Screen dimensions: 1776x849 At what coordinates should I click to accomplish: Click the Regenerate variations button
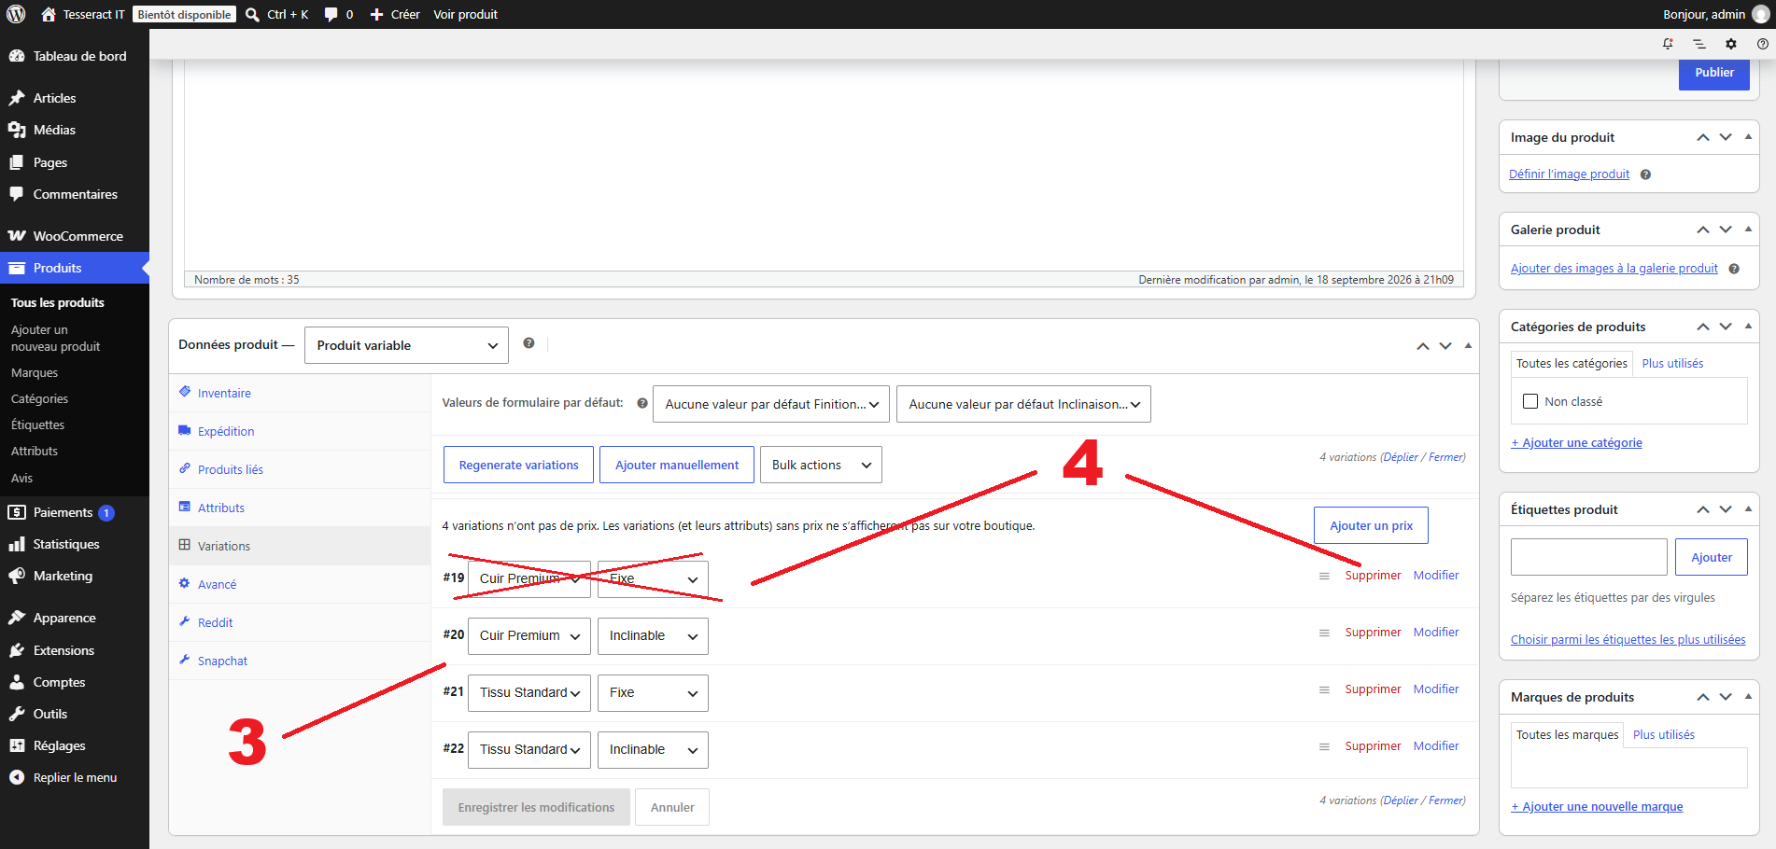[518, 465]
